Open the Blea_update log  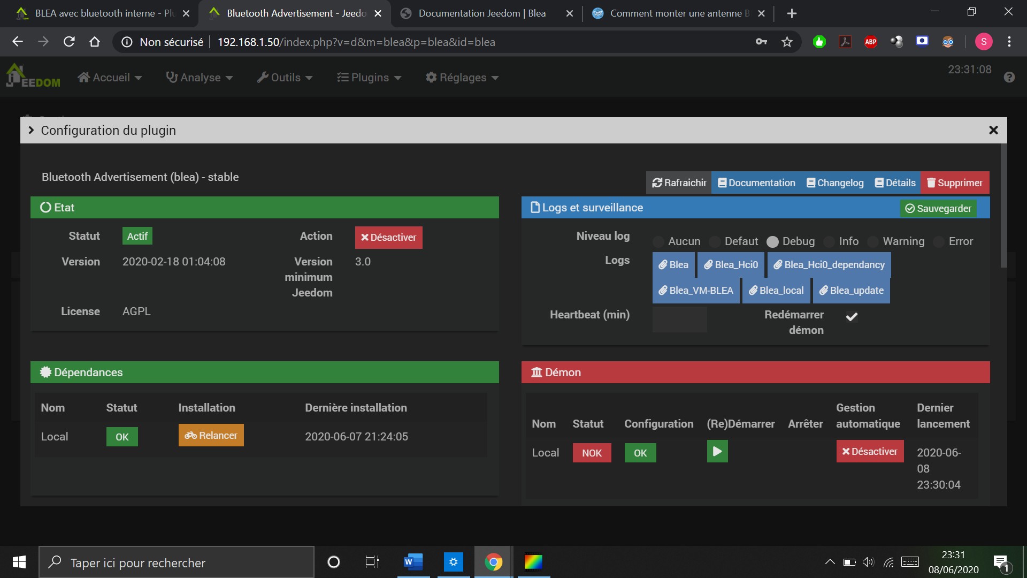[x=852, y=291]
